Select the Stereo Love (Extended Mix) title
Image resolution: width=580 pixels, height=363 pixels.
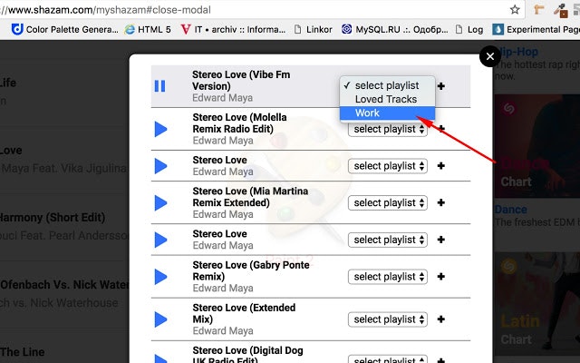click(x=244, y=313)
